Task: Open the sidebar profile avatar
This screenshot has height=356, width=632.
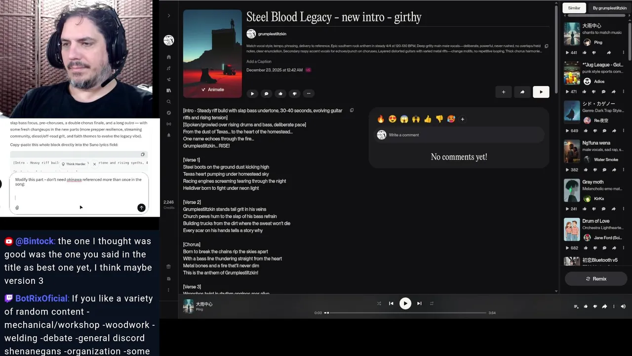Action: [169, 41]
